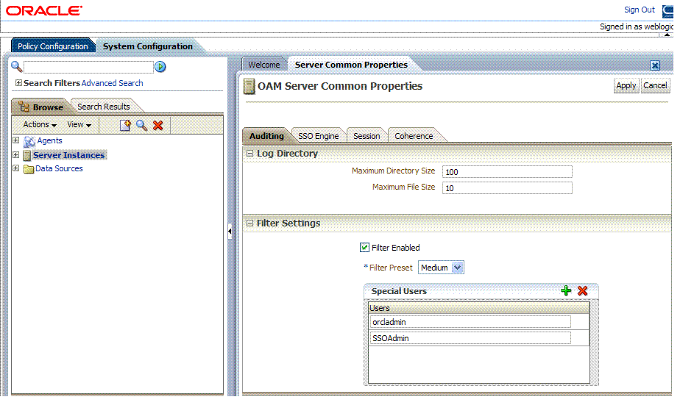Click the SSOAdmin user field

click(x=470, y=338)
